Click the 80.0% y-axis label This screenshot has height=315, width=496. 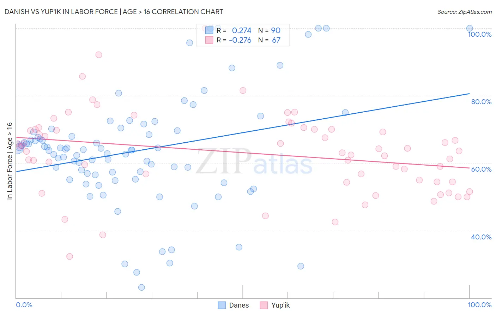tap(481, 102)
